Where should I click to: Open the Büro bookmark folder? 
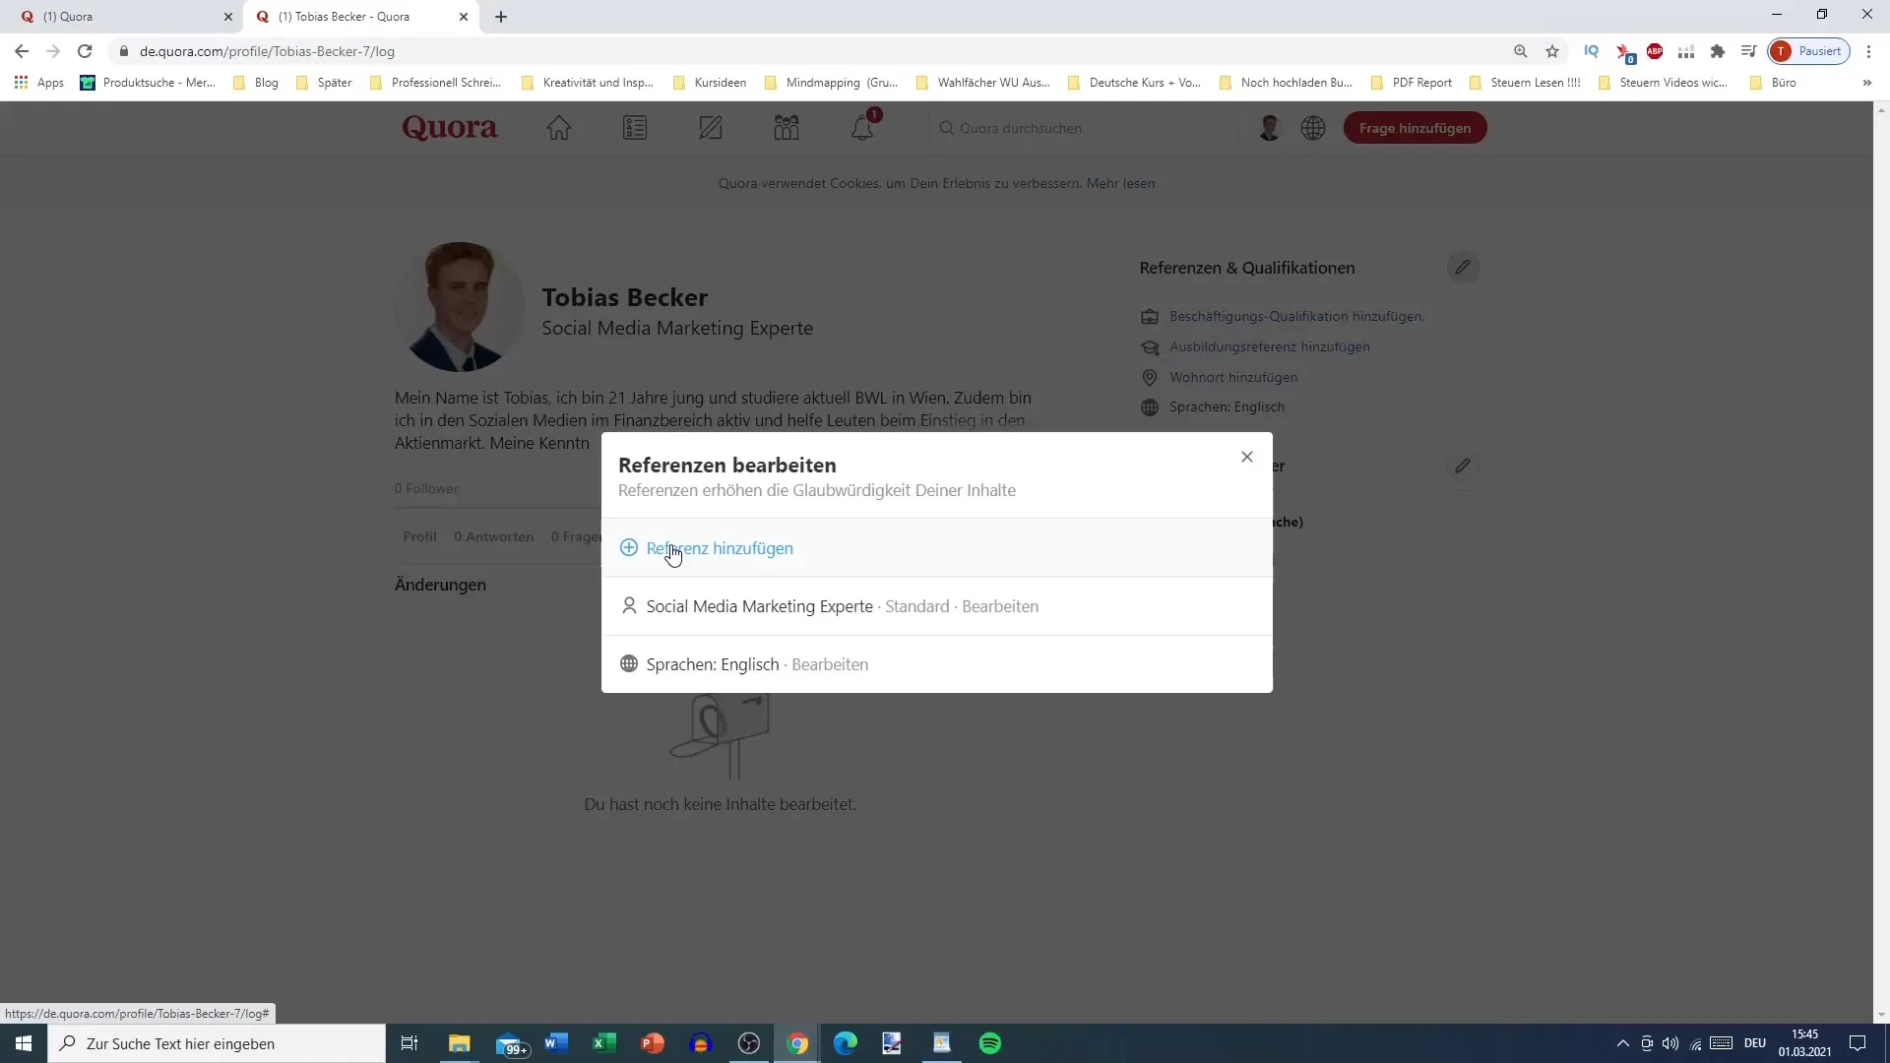[1773, 83]
